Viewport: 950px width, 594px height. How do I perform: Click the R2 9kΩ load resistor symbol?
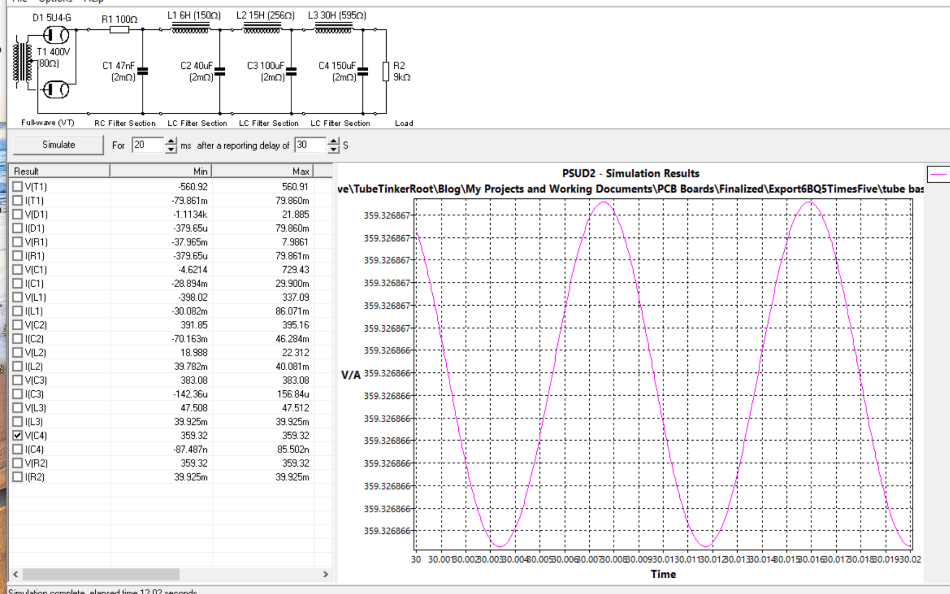[386, 72]
